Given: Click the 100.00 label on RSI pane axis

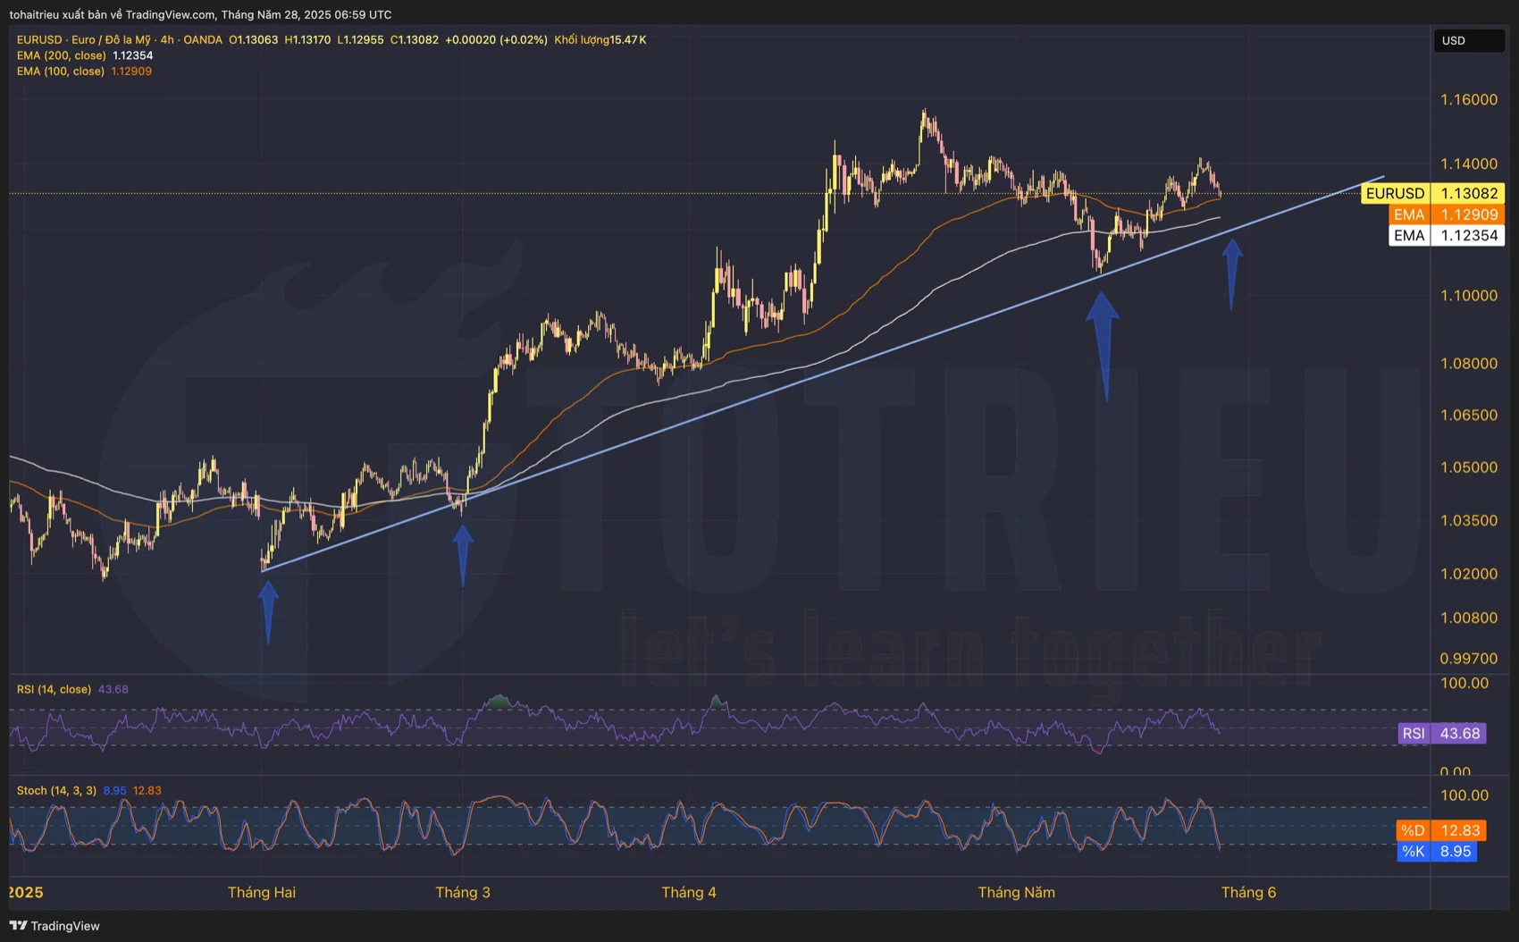Looking at the screenshot, I should 1464,683.
